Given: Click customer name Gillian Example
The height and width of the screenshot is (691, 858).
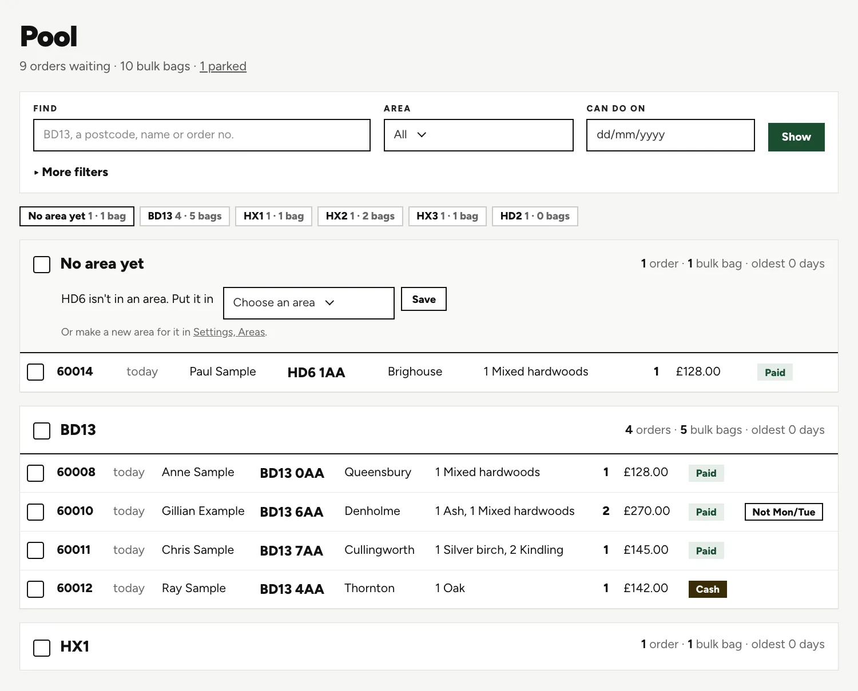Looking at the screenshot, I should click(203, 511).
